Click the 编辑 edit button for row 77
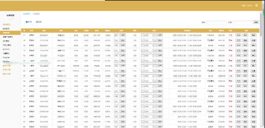Screen dimensions: 265x128 253,96
